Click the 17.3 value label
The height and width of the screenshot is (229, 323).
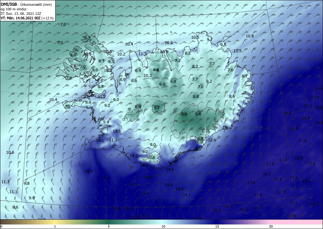tap(281, 192)
